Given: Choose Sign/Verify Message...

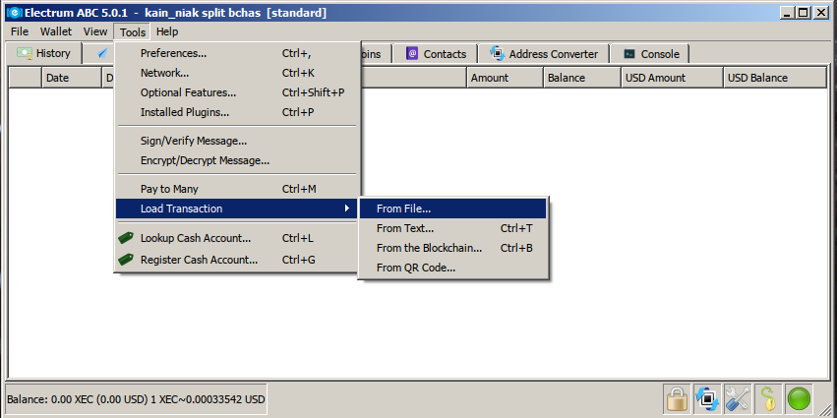Looking at the screenshot, I should (x=238, y=141).
